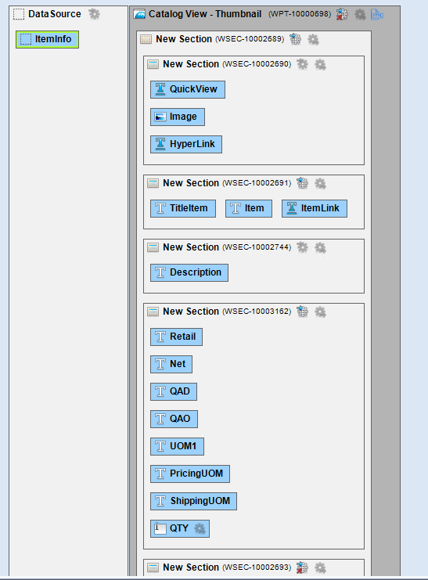Click the settings gear of section WSEC-10003162
Viewport: 428px width, 580px height.
click(x=320, y=312)
